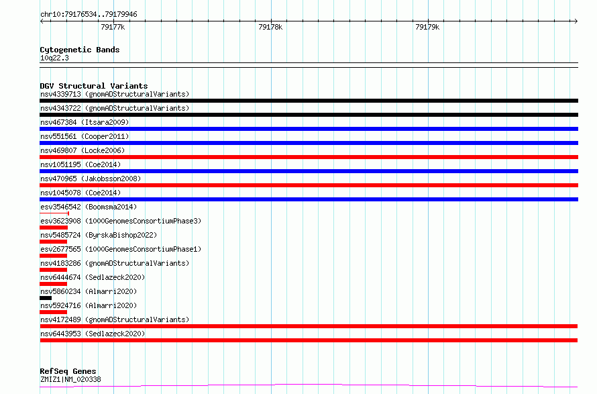Click the blue bar for nsv467384
Image resolution: width=597 pixels, height=394 pixels.
[309, 129]
